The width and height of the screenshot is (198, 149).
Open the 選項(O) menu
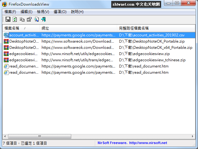[60, 12]
